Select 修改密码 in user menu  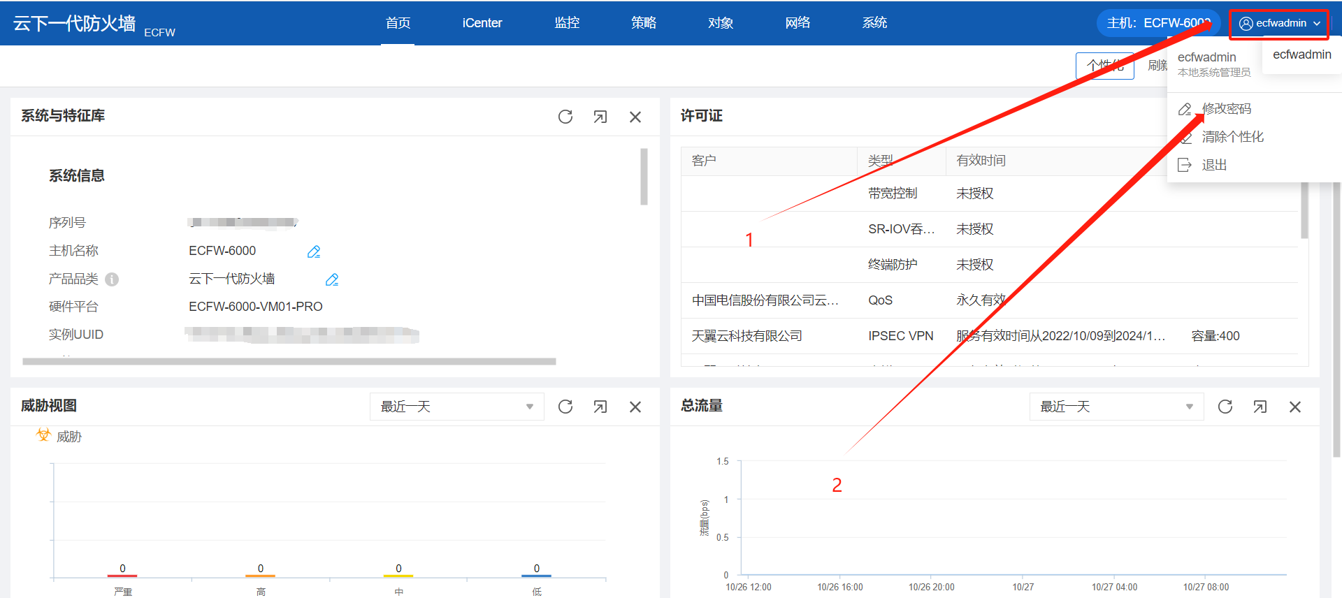[1226, 109]
